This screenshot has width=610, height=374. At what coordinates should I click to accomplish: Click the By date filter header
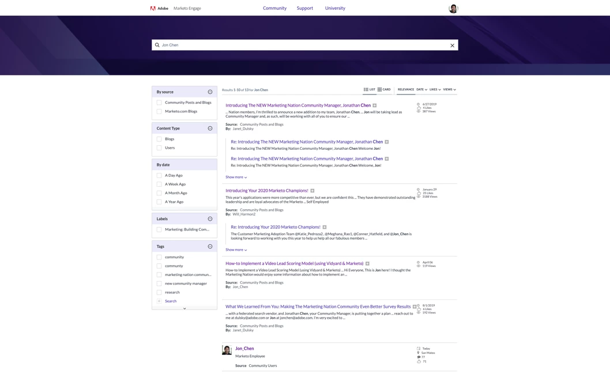click(184, 165)
